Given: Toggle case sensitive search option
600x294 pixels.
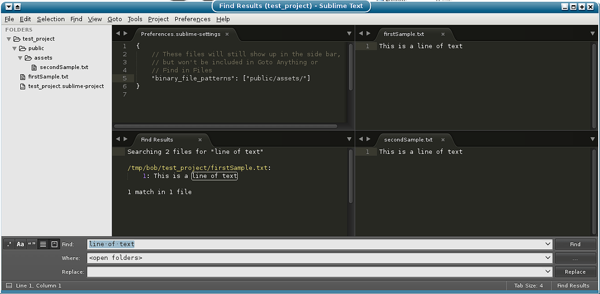Looking at the screenshot, I should pyautogui.click(x=21, y=244).
